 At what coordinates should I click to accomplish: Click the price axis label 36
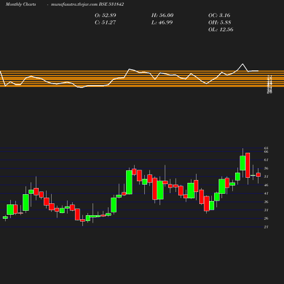266,202
